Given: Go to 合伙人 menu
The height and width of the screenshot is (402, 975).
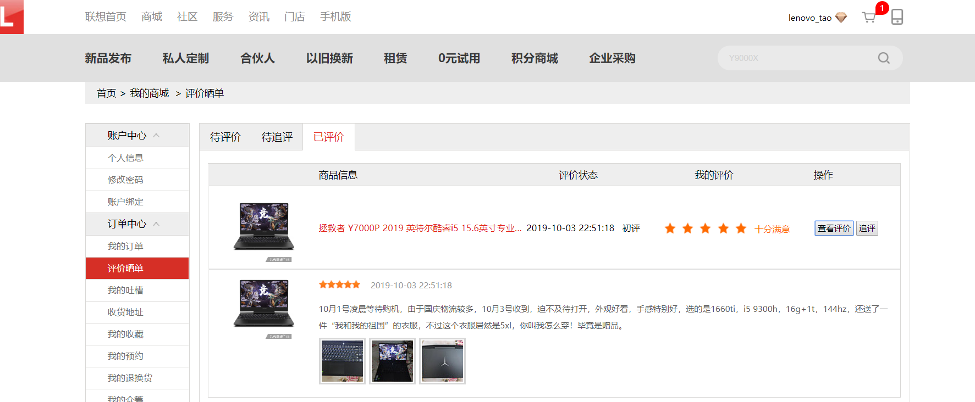Looking at the screenshot, I should click(x=257, y=58).
